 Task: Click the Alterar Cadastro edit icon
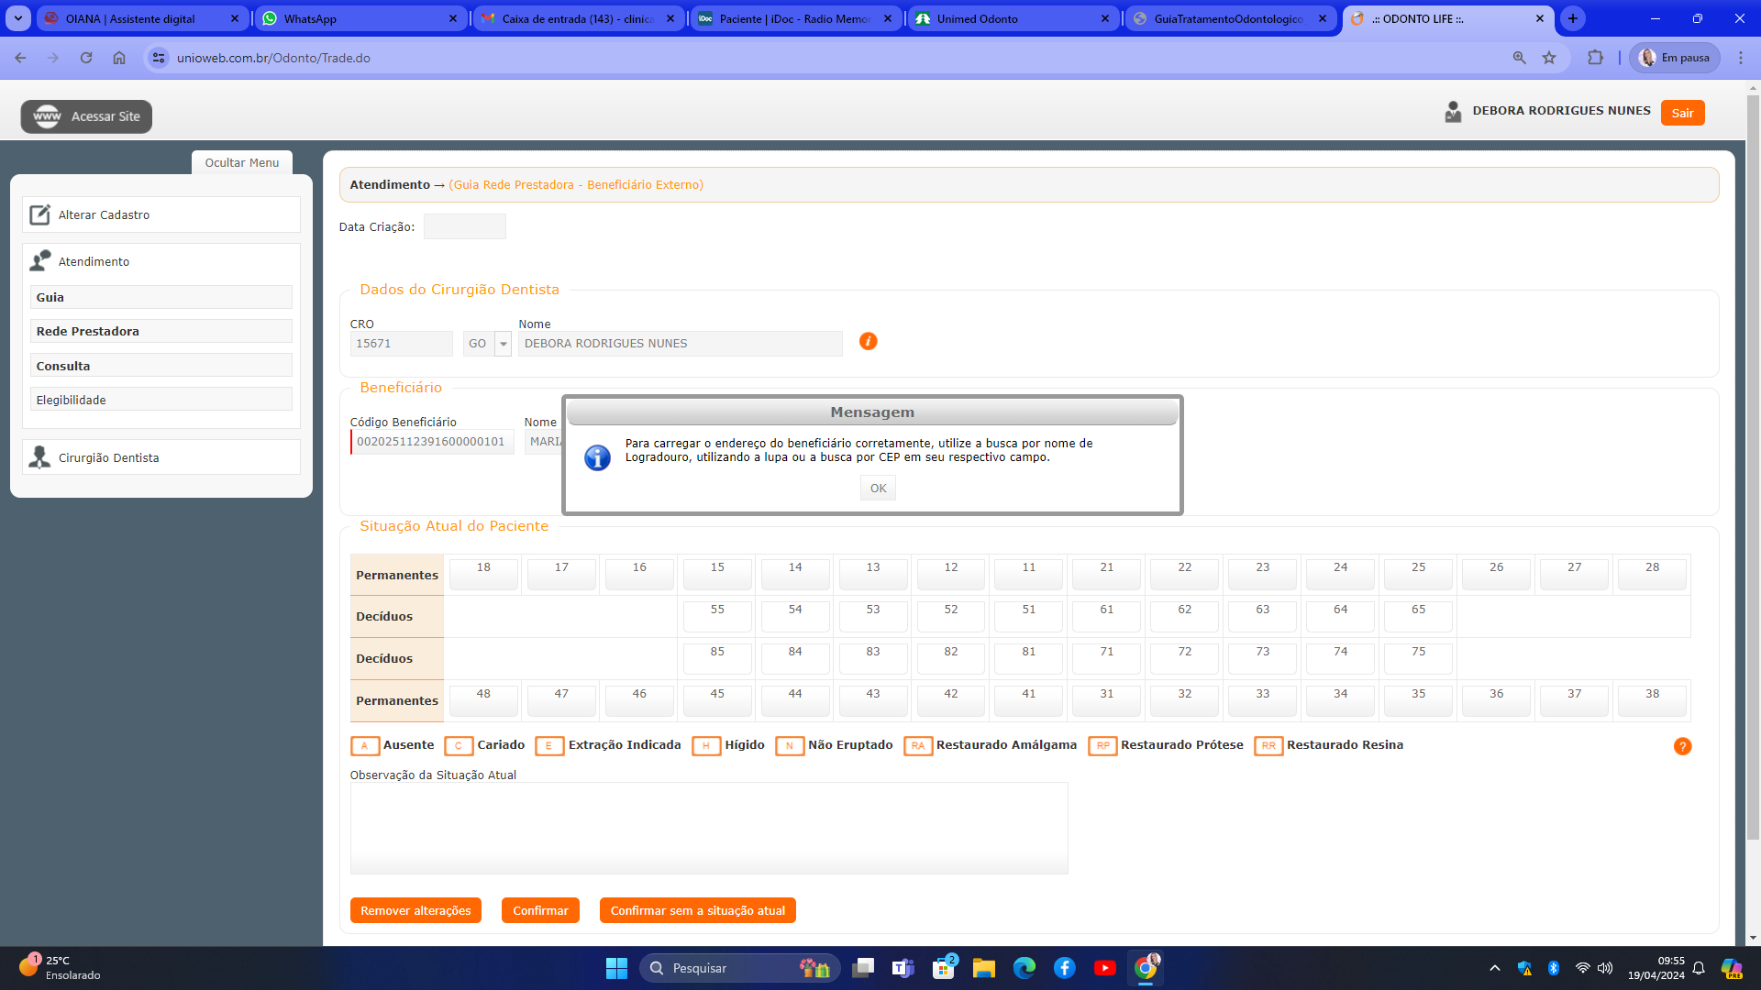click(39, 214)
